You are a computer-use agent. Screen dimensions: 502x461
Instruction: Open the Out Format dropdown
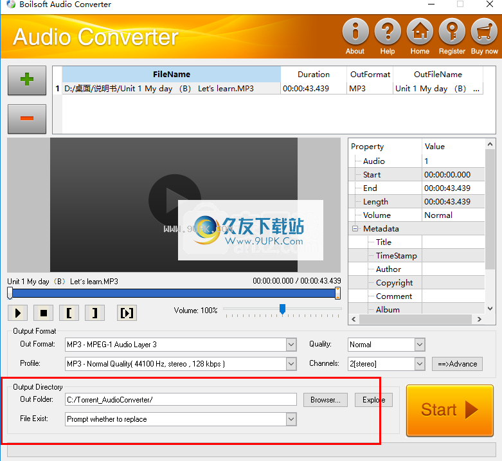pyautogui.click(x=291, y=345)
